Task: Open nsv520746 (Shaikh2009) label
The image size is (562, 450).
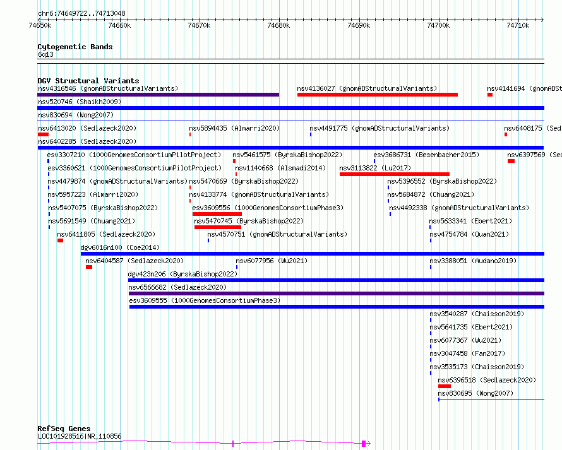Action: pos(80,102)
